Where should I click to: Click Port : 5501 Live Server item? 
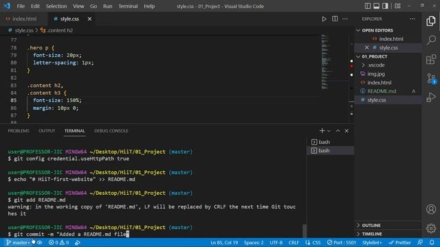(342, 242)
